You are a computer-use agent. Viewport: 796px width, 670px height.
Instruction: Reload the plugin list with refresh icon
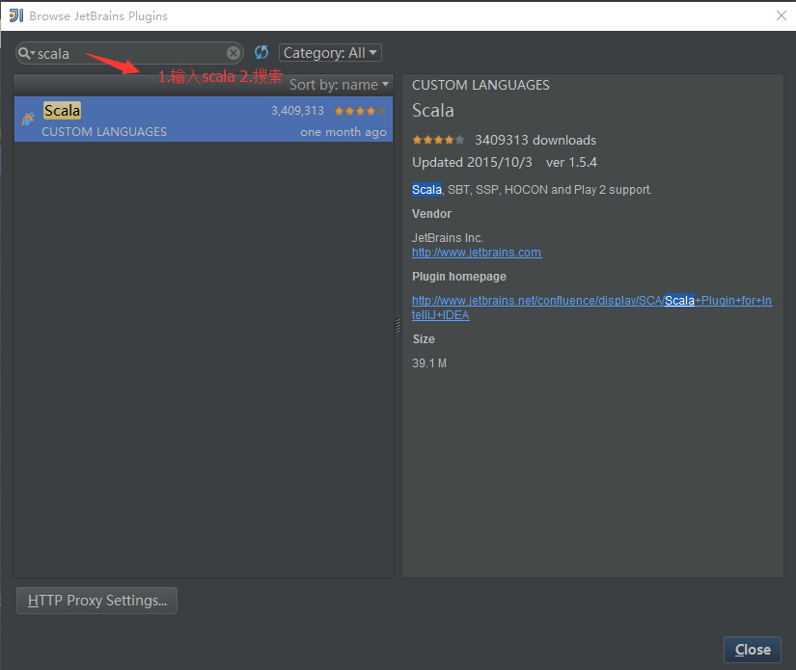pyautogui.click(x=261, y=52)
